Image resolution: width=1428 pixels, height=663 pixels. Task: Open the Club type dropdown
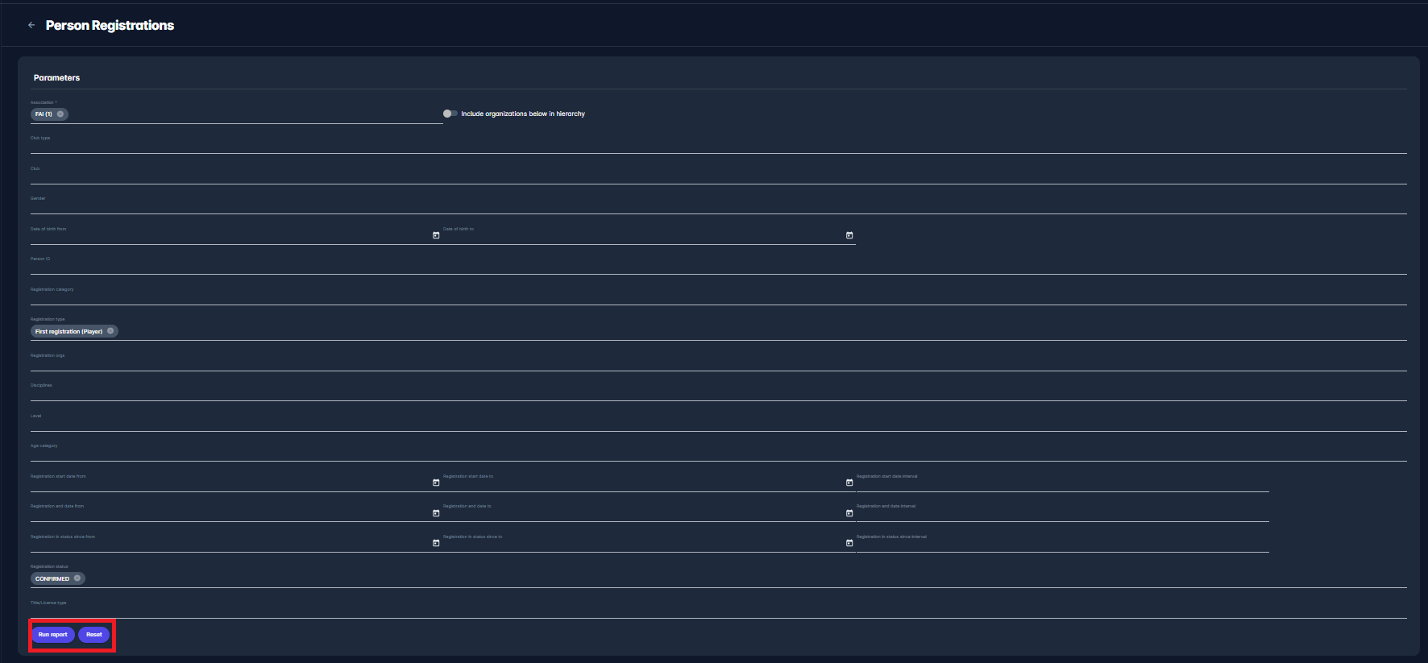coord(717,146)
